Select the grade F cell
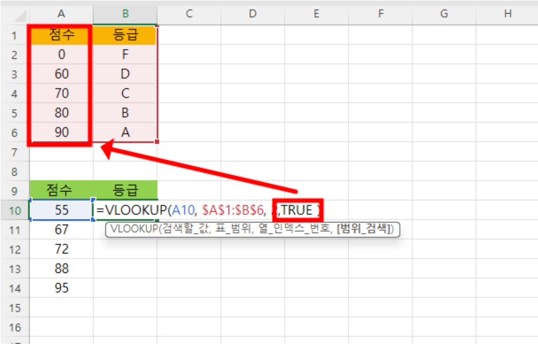The image size is (538, 348). tap(125, 55)
